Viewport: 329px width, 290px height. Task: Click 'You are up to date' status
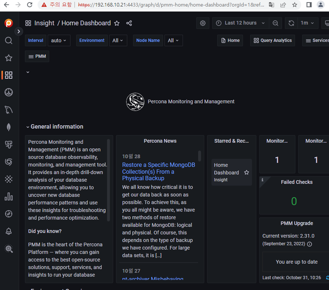point(296,262)
